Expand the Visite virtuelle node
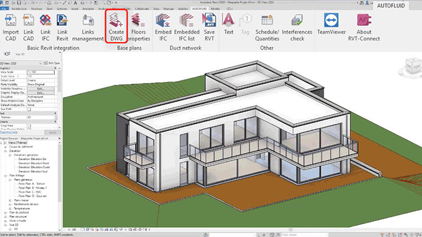 coord(5,221)
